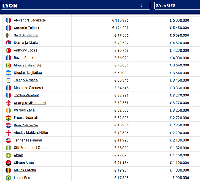Select the weekly wage € 104,808
The image size is (200, 181).
click(120, 28)
